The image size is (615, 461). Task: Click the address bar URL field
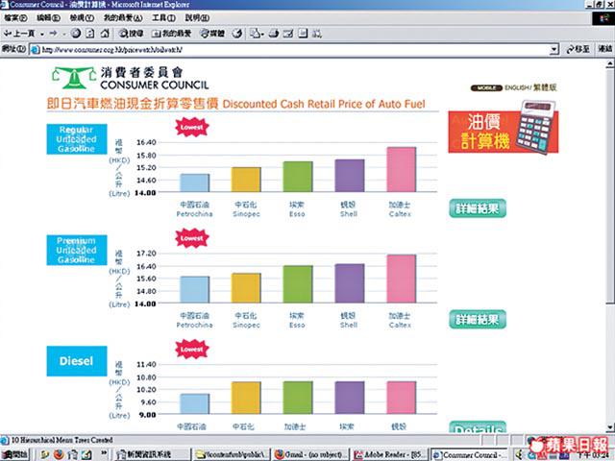click(294, 50)
